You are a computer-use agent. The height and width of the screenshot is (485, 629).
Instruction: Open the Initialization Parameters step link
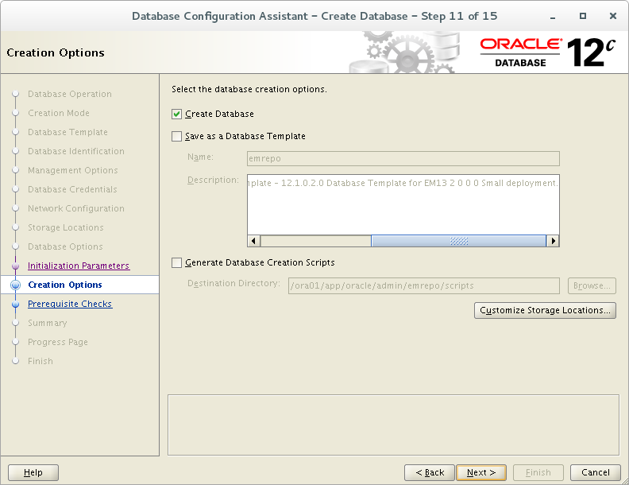(x=79, y=266)
